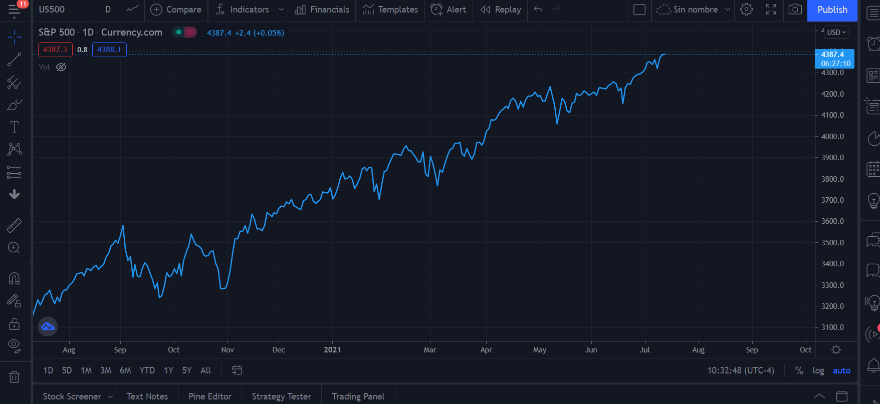Enter fullscreen chart mode
880x404 pixels.
click(x=771, y=10)
